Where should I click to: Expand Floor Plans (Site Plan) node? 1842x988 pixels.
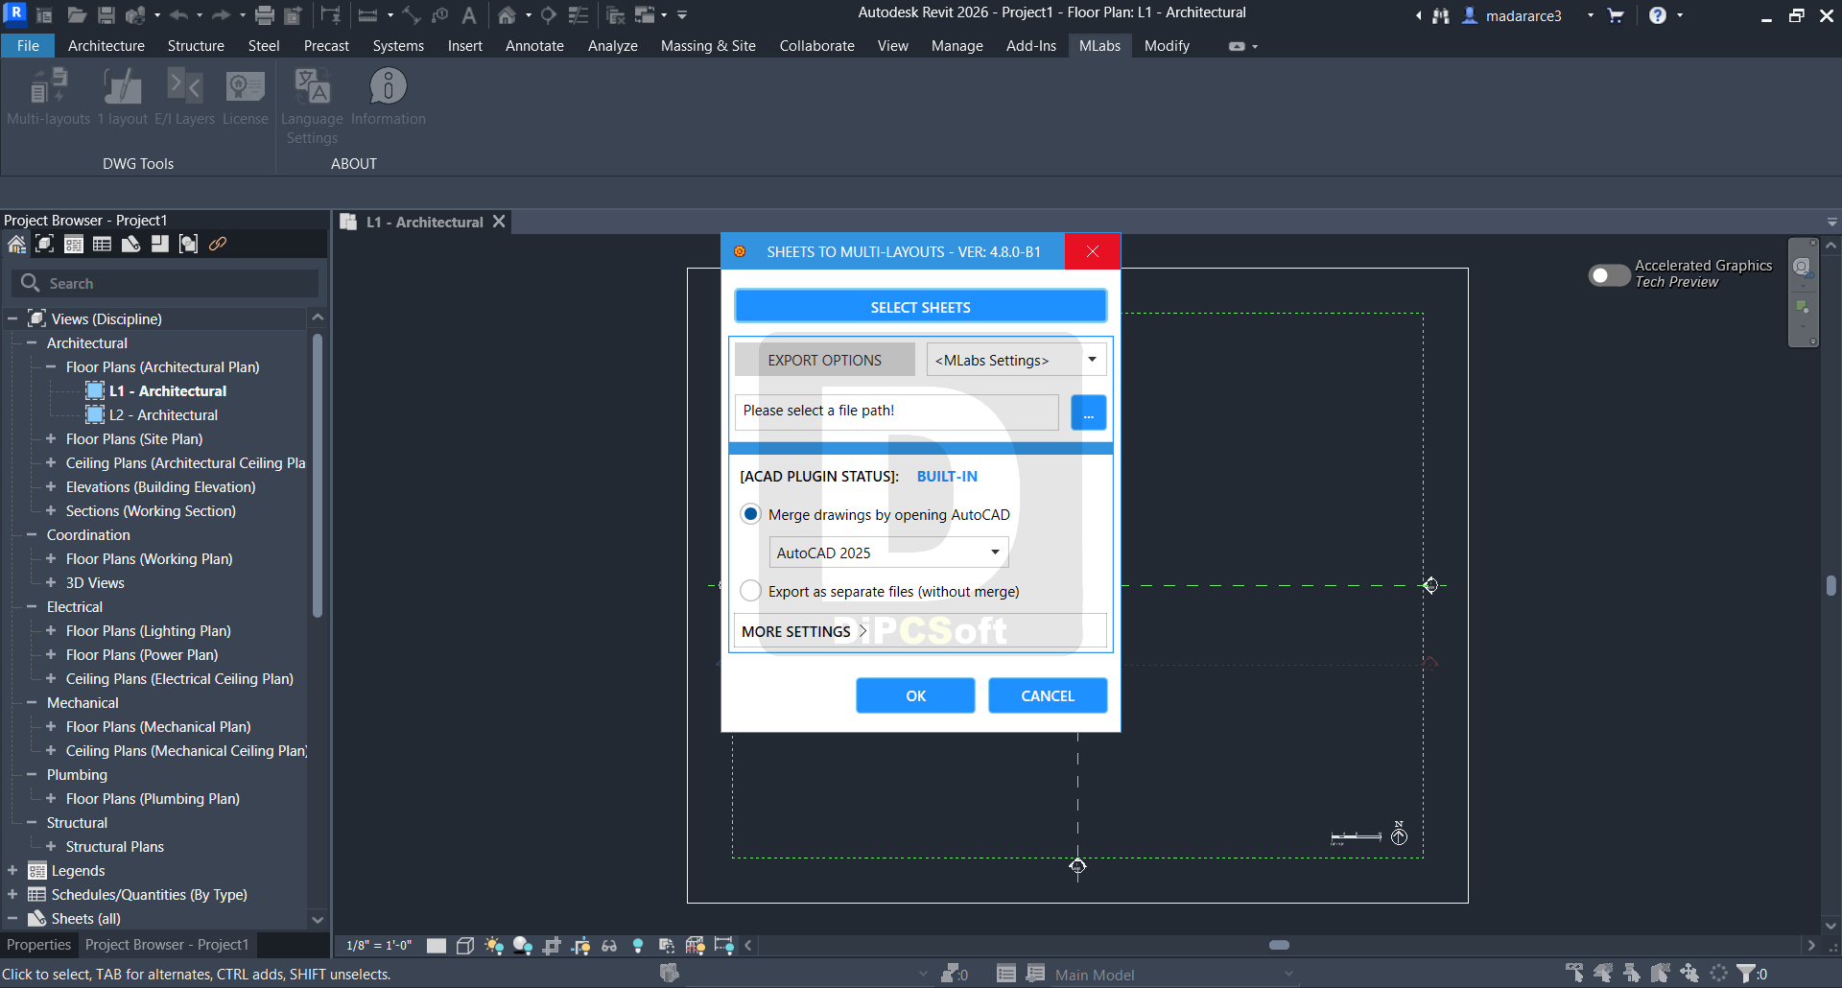click(51, 438)
